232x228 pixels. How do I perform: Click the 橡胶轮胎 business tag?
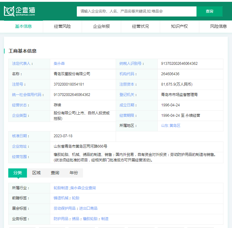[90, 219]
